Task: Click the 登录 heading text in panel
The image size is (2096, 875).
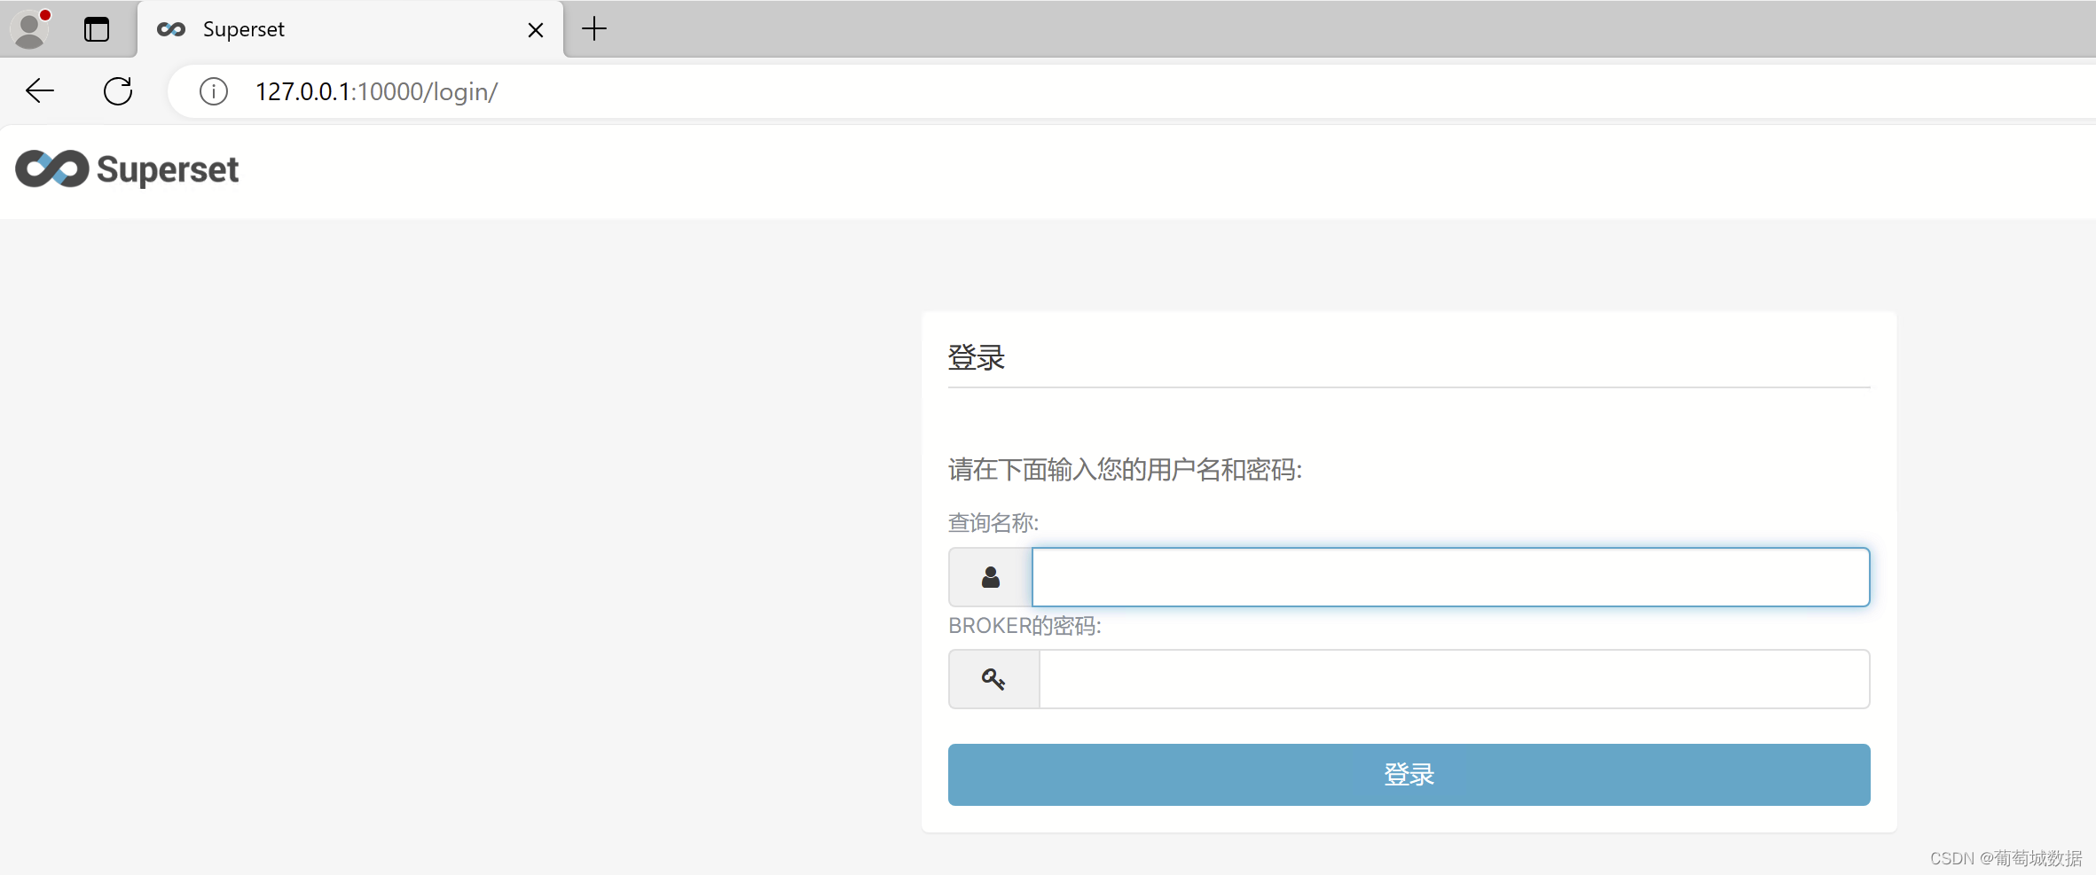Action: (977, 357)
